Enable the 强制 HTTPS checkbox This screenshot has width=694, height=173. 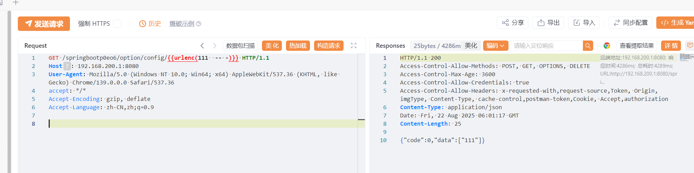tap(117, 24)
